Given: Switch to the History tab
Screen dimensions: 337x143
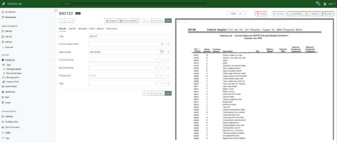Looking at the screenshot, I should pos(100,29).
